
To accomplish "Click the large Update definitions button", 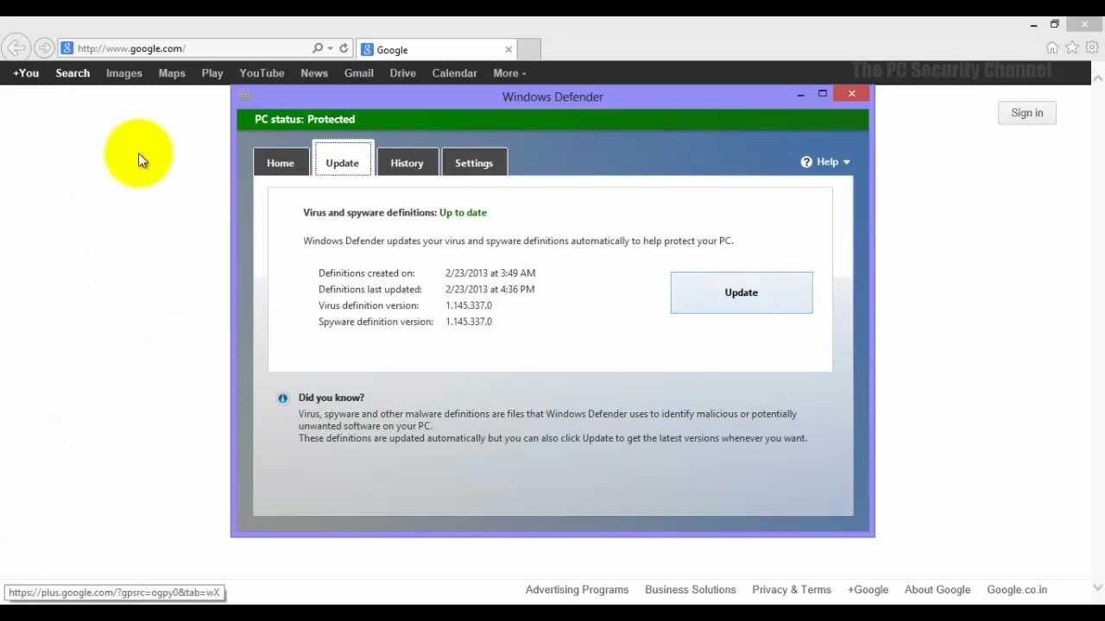I will pos(742,292).
